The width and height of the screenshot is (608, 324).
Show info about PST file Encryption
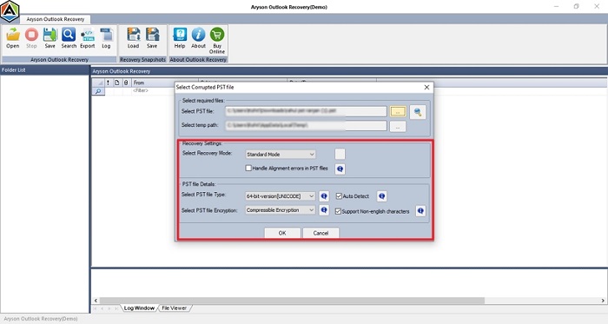pyautogui.click(x=324, y=210)
